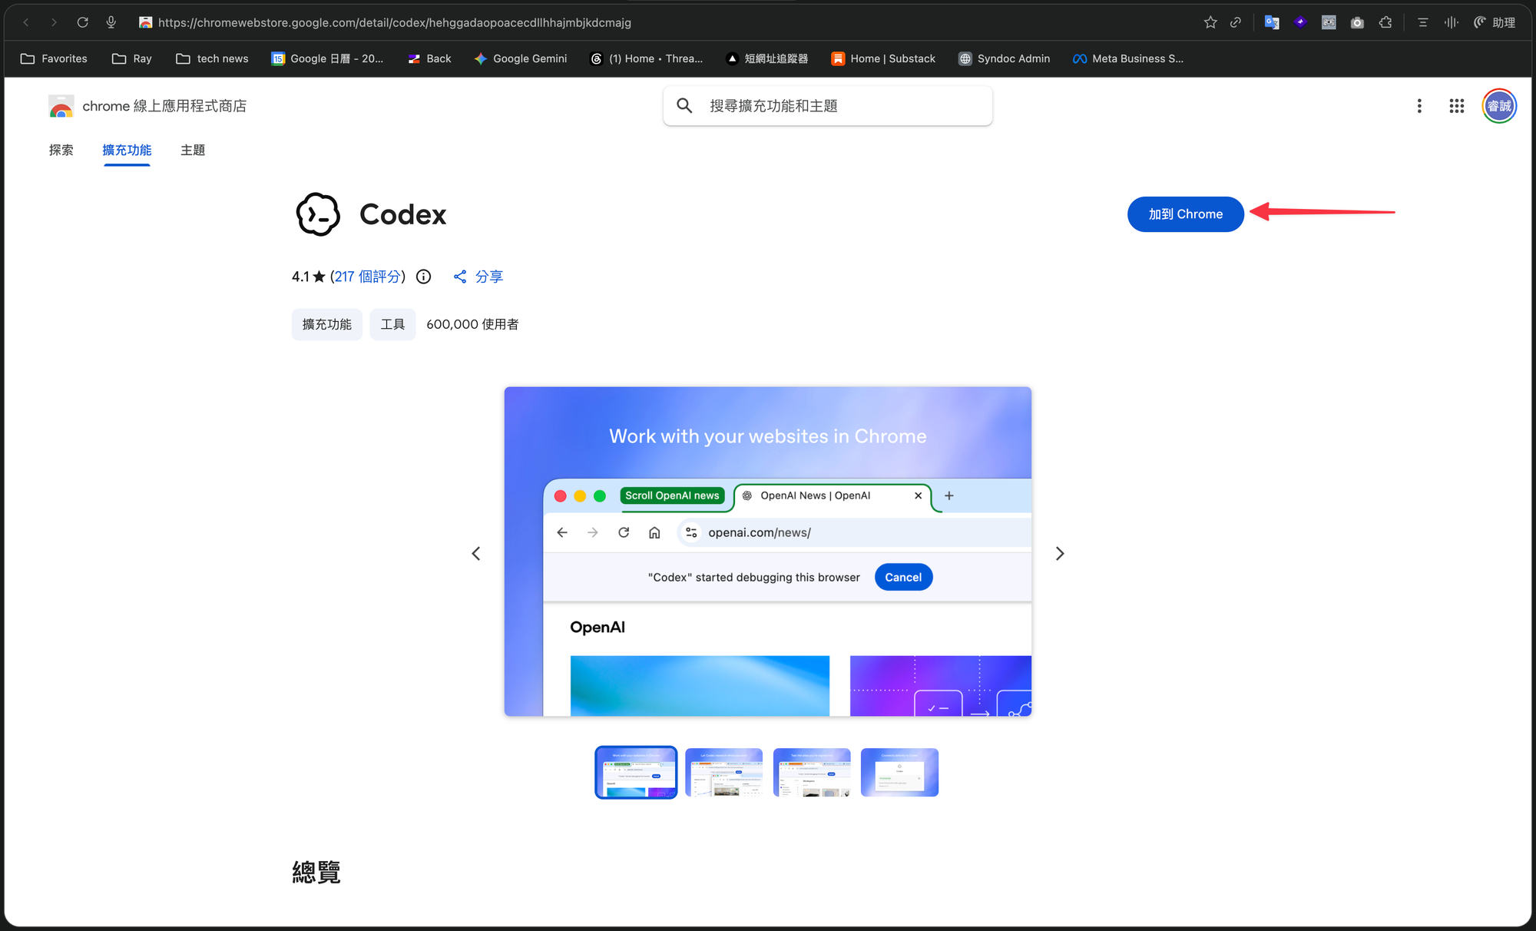Click the 600,000 使用者 text

472,324
